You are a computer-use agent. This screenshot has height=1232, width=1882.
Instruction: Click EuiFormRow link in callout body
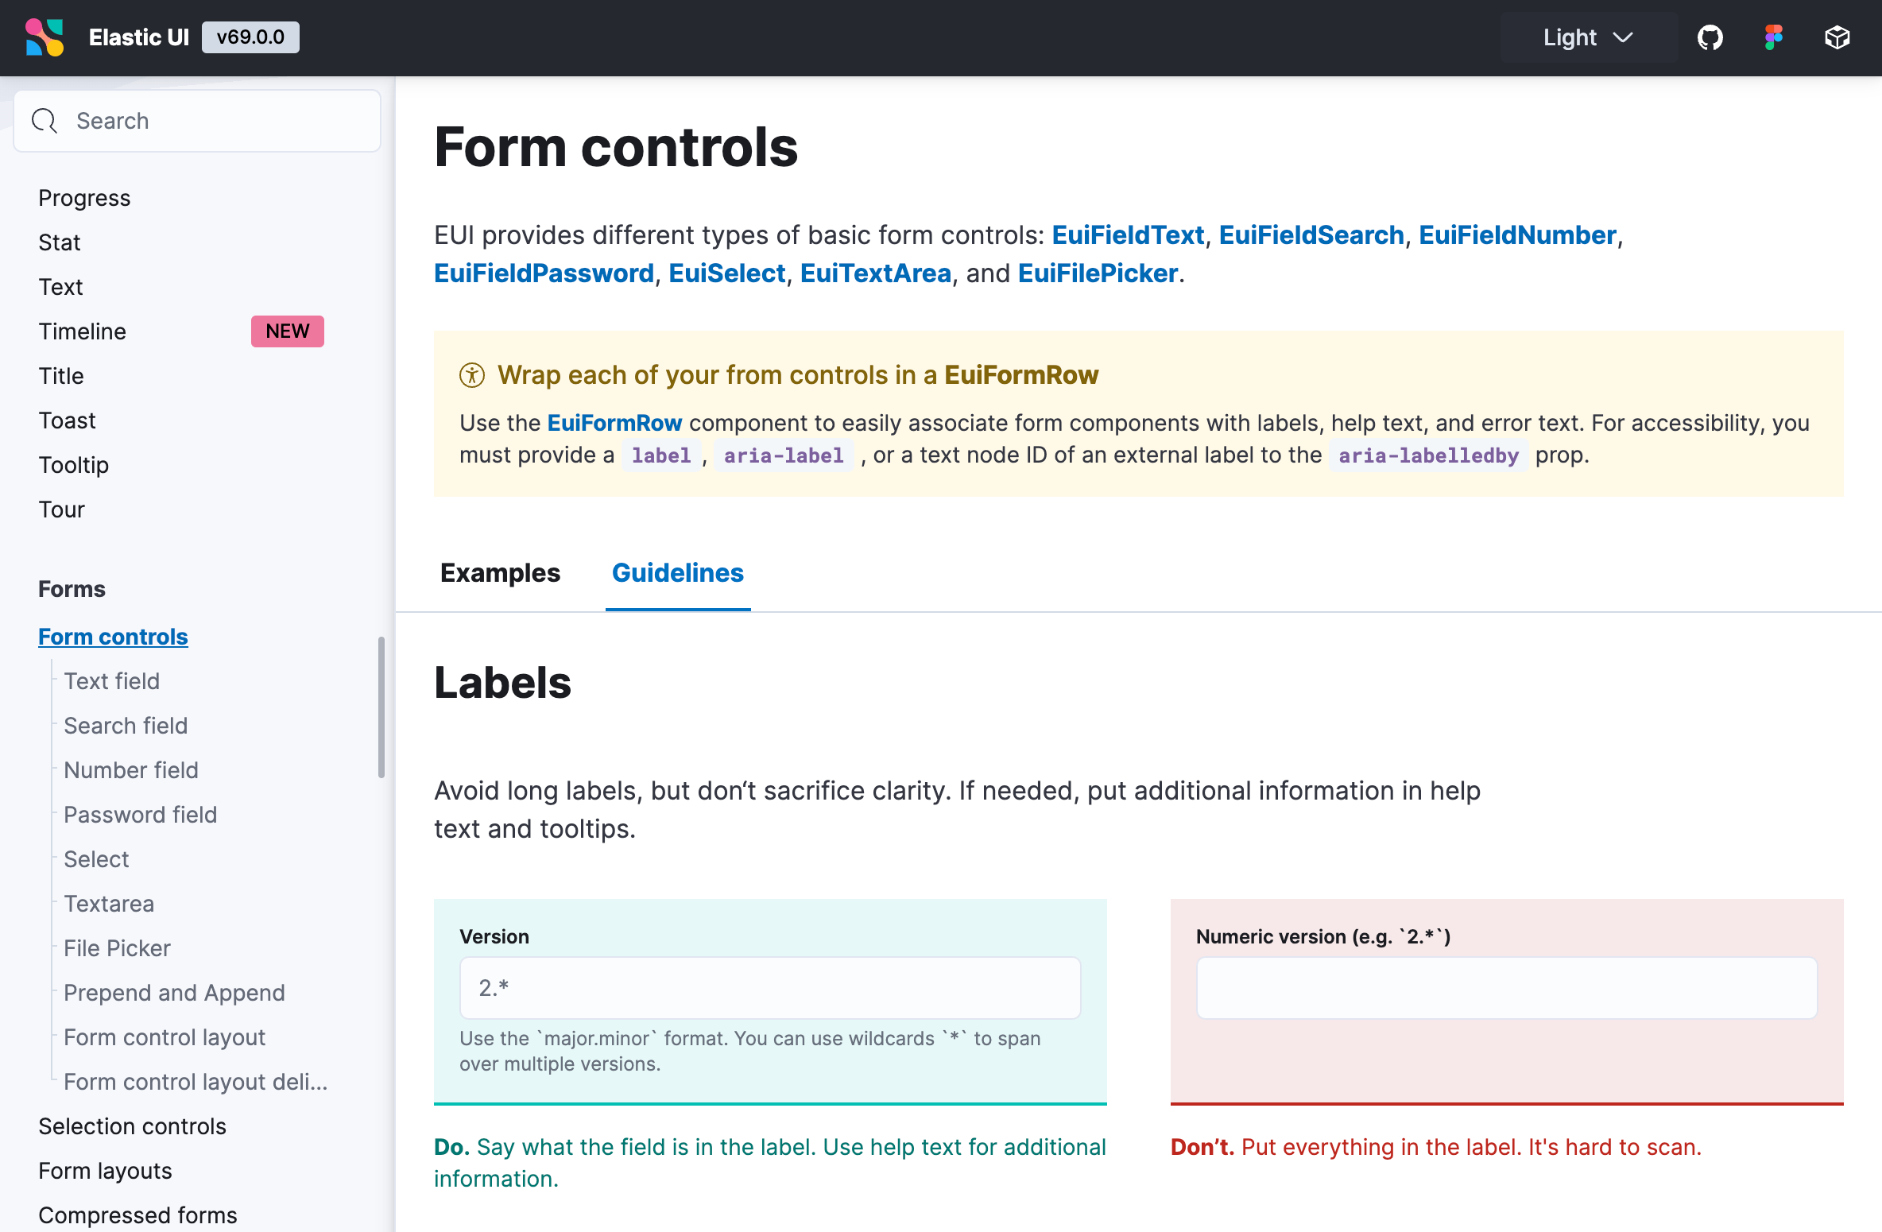point(614,423)
